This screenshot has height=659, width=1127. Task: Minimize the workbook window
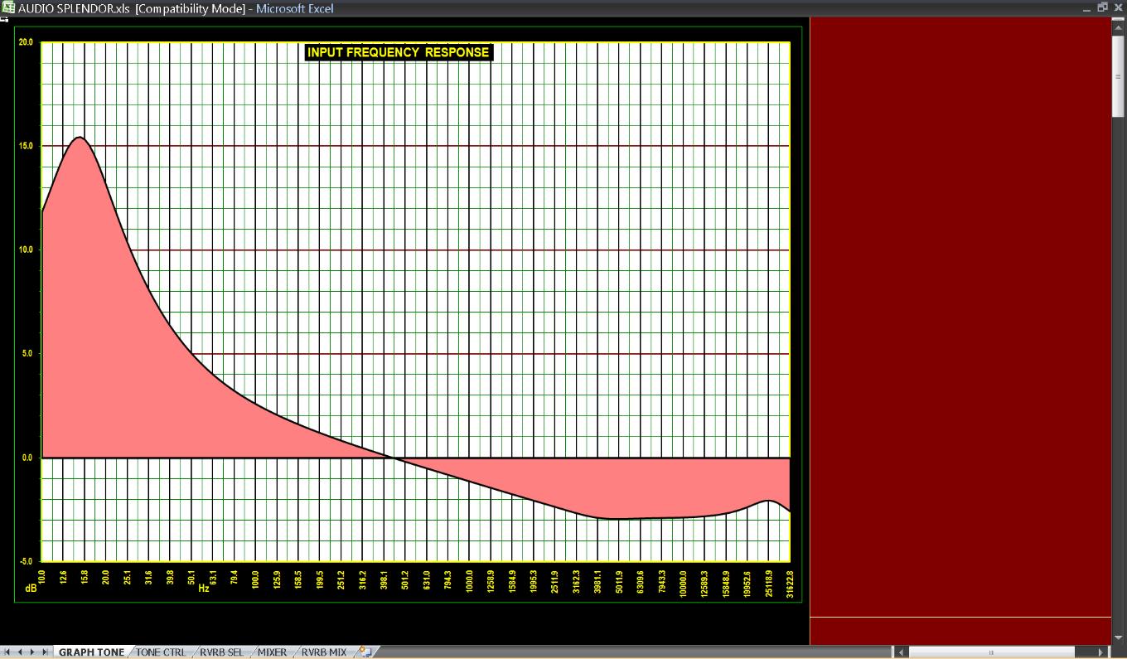(x=1086, y=7)
